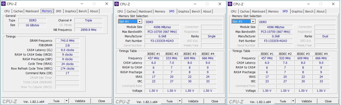The width and height of the screenshot is (341, 105).
Task: Click Validate in the Slot #1 window
Action: click(x=193, y=101)
